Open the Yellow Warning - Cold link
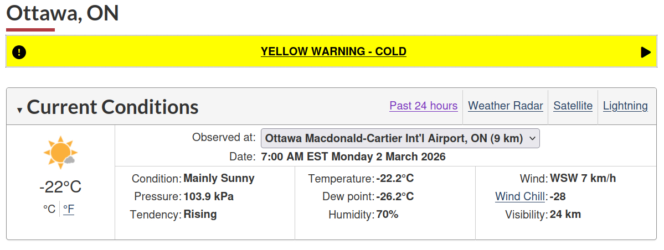664x250 pixels. pos(333,51)
